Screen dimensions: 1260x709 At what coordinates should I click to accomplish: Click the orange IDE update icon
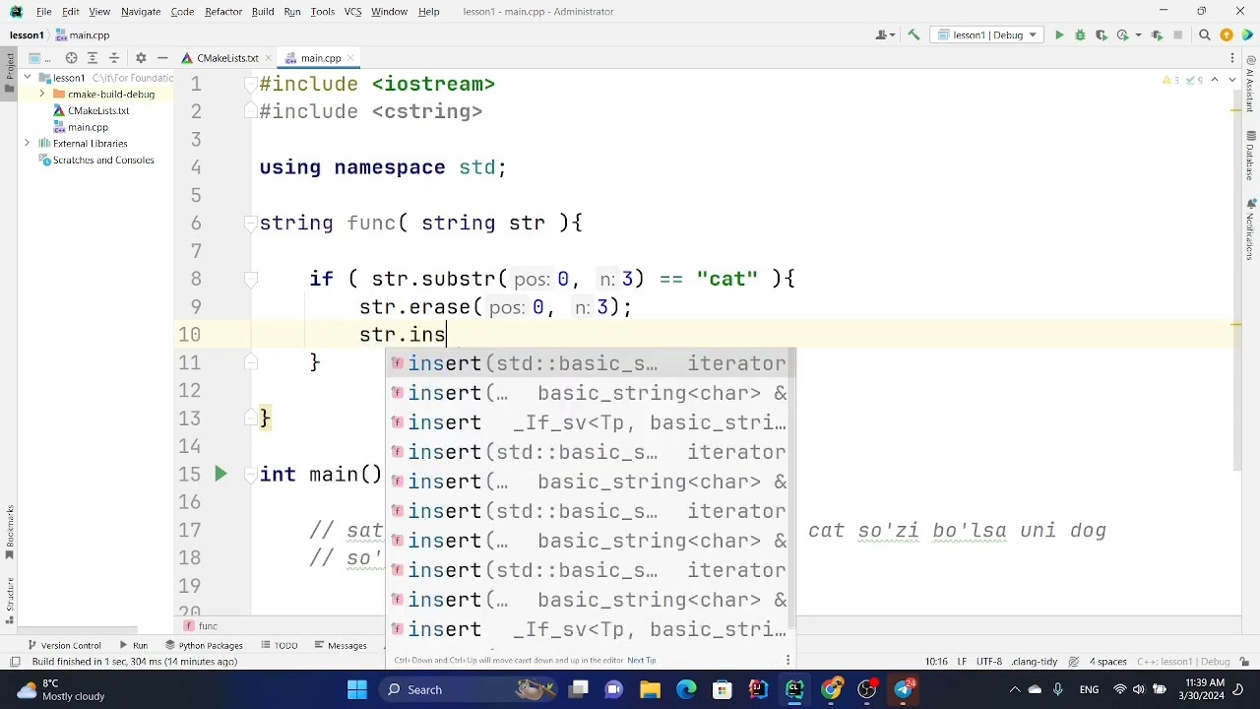tap(1227, 35)
